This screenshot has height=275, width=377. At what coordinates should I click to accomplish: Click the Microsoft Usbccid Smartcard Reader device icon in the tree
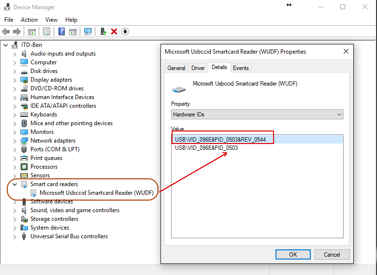(33, 193)
